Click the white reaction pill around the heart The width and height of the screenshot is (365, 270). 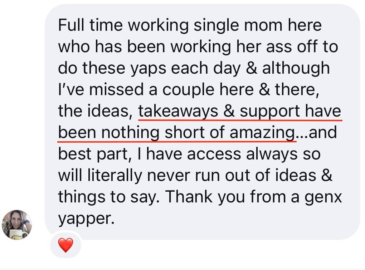(65, 245)
